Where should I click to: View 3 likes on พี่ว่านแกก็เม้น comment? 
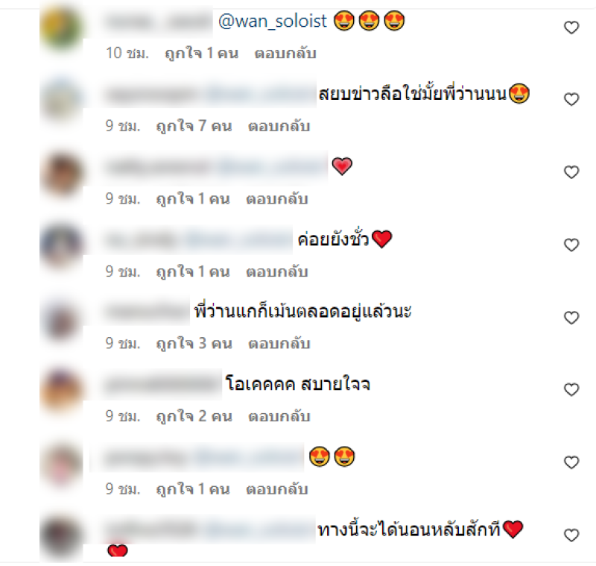(194, 344)
